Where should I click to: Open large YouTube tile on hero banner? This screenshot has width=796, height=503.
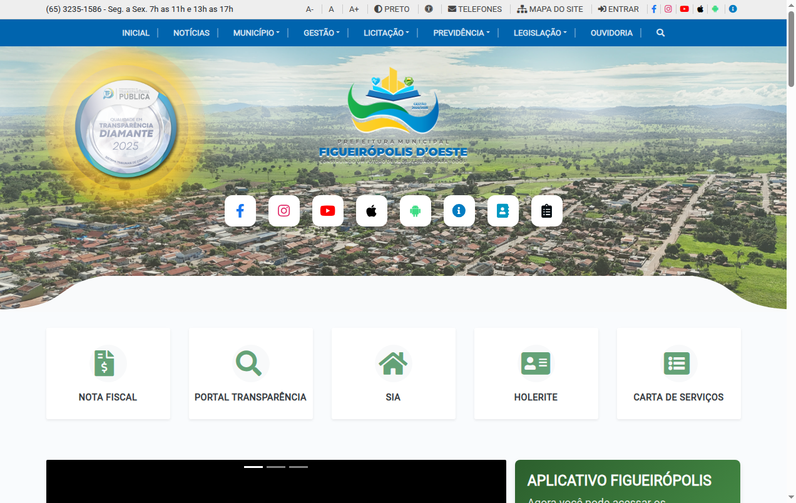tap(328, 211)
